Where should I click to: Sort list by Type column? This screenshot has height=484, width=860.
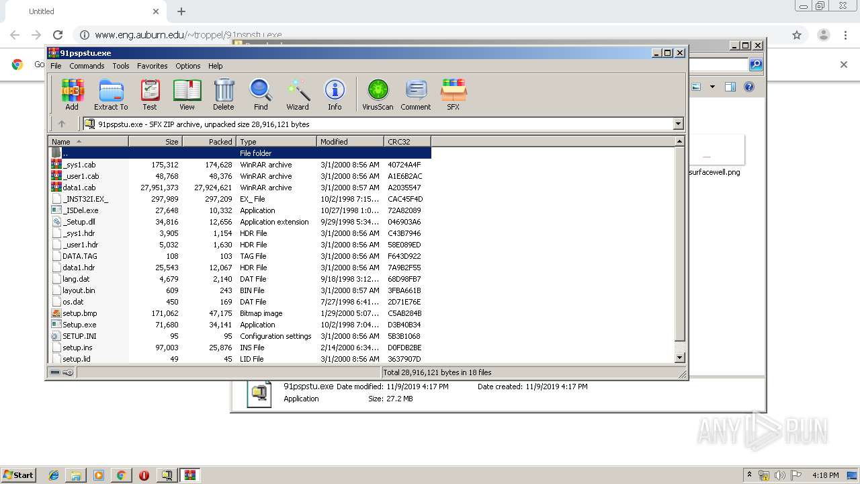tap(276, 141)
